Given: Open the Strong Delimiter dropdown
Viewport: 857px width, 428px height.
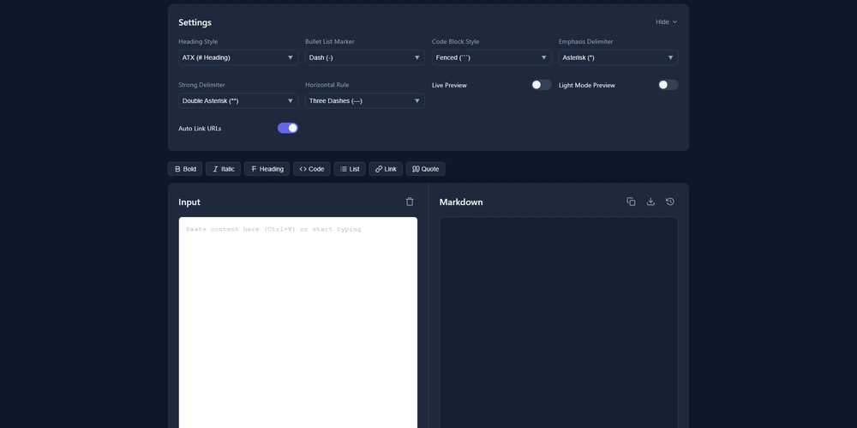Looking at the screenshot, I should [x=238, y=100].
